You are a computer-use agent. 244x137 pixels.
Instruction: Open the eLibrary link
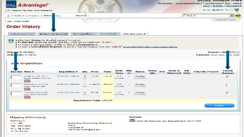pyautogui.click(x=218, y=6)
